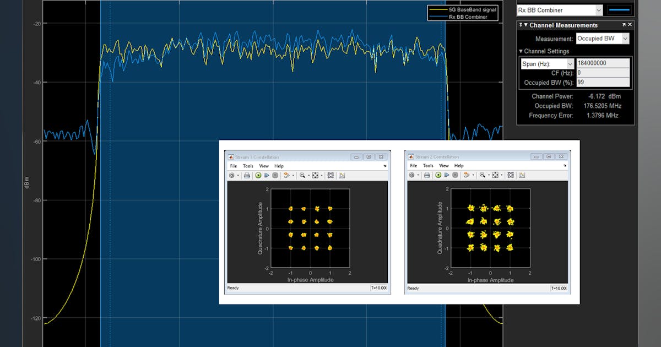
Task: Click Stop button in Stream 2 Constellation toolbar
Action: 455,175
